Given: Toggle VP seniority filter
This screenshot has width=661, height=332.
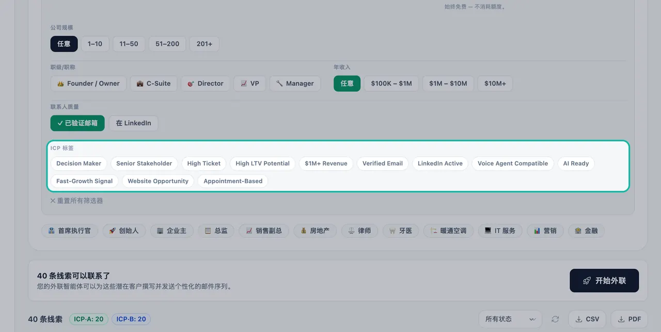Looking at the screenshot, I should click(250, 84).
